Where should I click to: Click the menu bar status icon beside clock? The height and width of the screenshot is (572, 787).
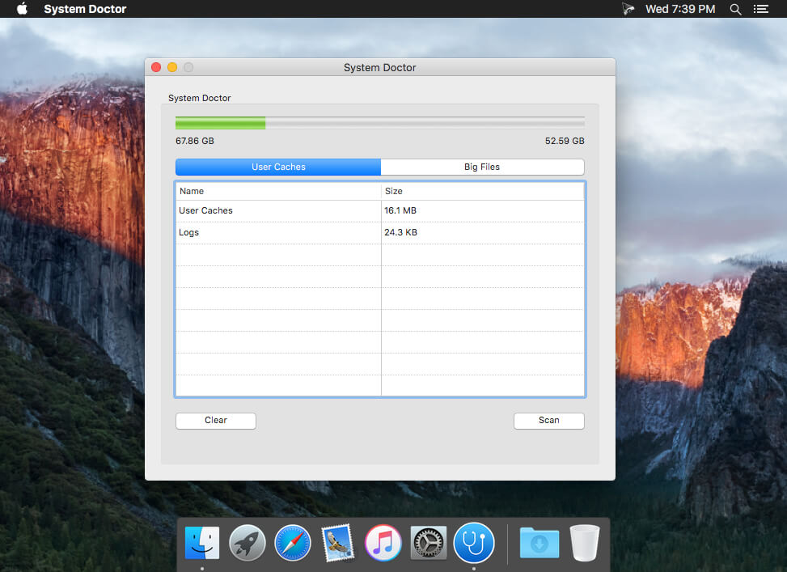(x=628, y=9)
